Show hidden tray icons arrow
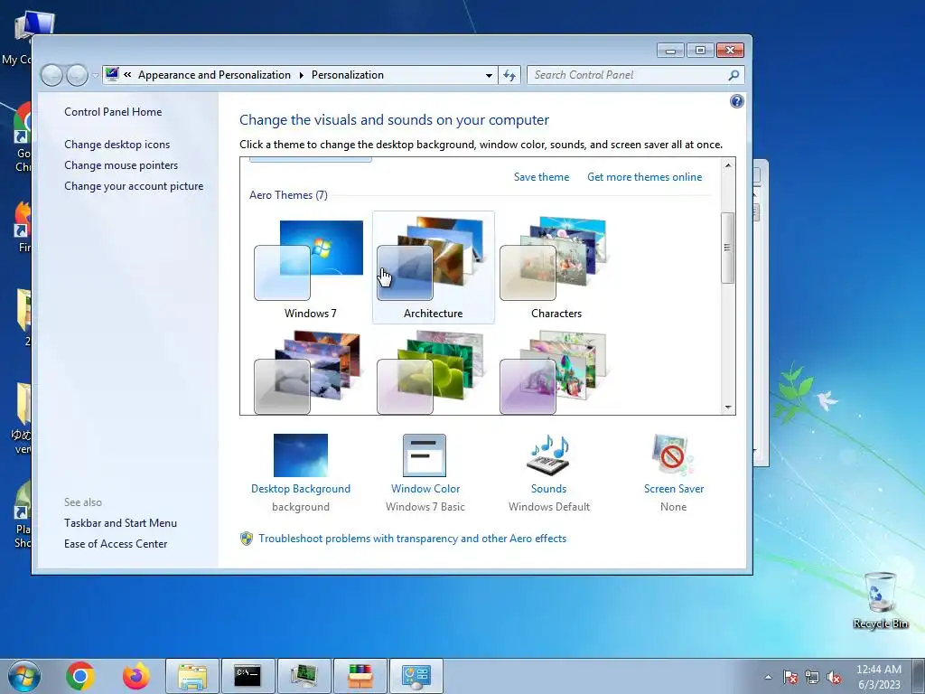 click(768, 677)
